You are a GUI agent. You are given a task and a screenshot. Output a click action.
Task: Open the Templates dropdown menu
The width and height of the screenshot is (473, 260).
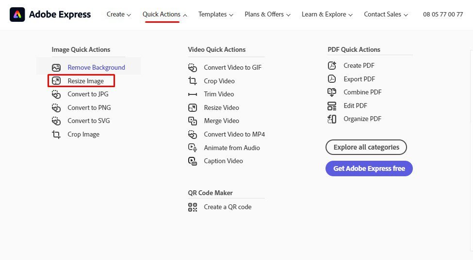(x=215, y=15)
